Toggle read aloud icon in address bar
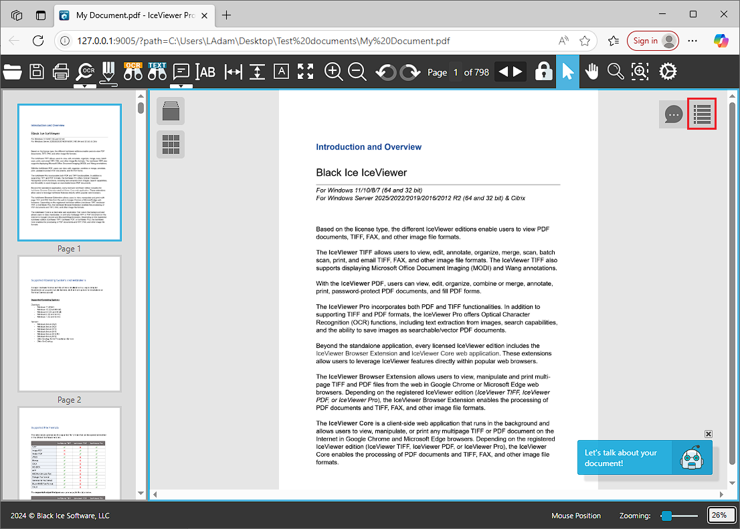Screen dimensions: 740x529 (x=563, y=41)
